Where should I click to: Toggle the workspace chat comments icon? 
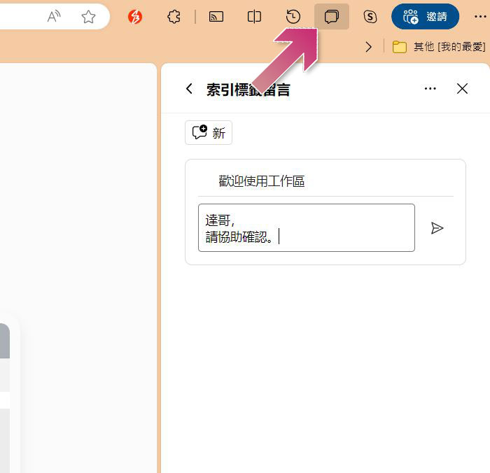click(x=332, y=17)
